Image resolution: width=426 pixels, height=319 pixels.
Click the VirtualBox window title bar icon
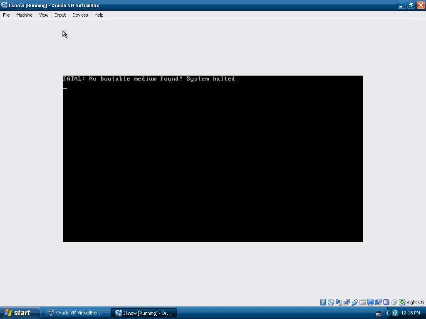click(4, 5)
